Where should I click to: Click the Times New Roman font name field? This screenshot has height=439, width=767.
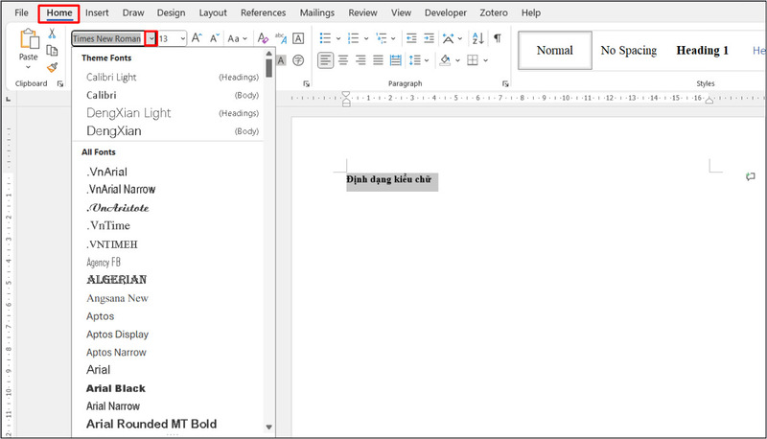coord(106,38)
